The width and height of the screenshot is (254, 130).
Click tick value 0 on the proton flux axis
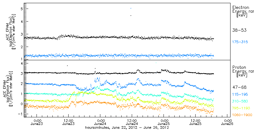coord(21,103)
